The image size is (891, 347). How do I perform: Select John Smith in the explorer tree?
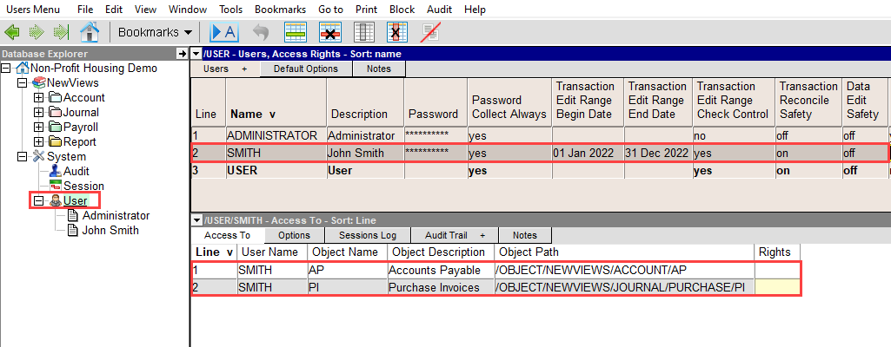pyautogui.click(x=110, y=230)
